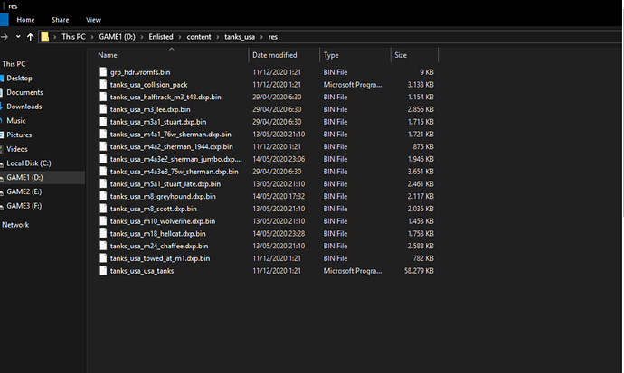Image resolution: width=624 pixels, height=373 pixels.
Task: Select GAME3 (F:) drive in sidebar
Action: (24, 206)
